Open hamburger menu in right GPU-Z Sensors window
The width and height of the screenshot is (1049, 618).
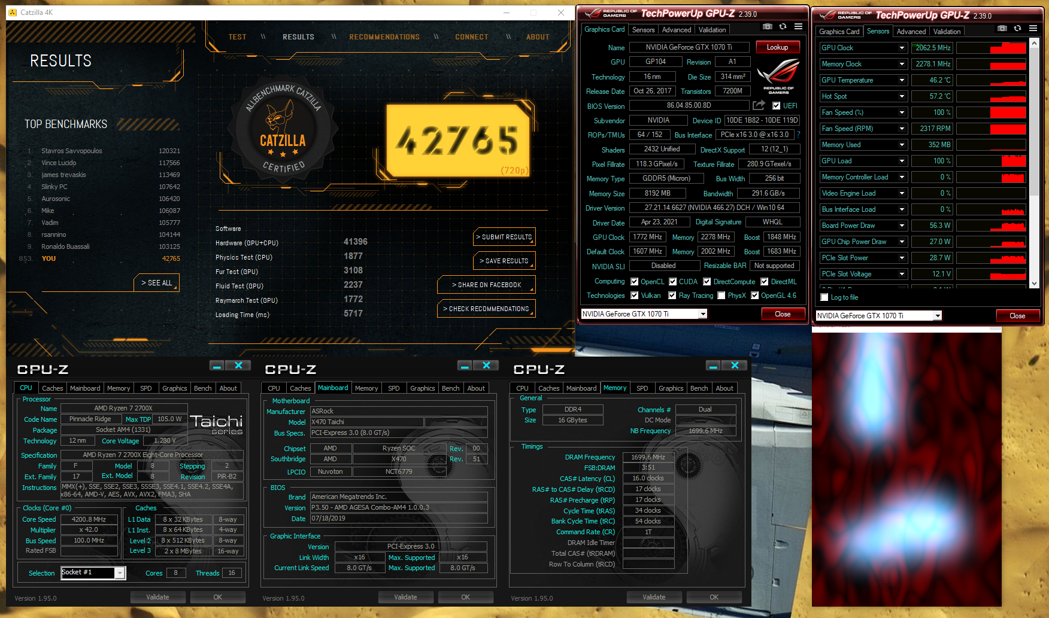click(x=1033, y=29)
